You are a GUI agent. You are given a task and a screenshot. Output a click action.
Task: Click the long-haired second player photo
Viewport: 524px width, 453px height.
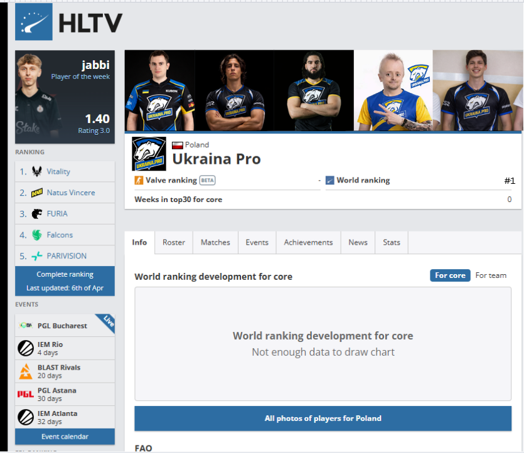click(234, 90)
